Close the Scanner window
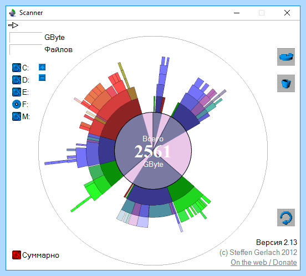 pyautogui.click(x=287, y=13)
